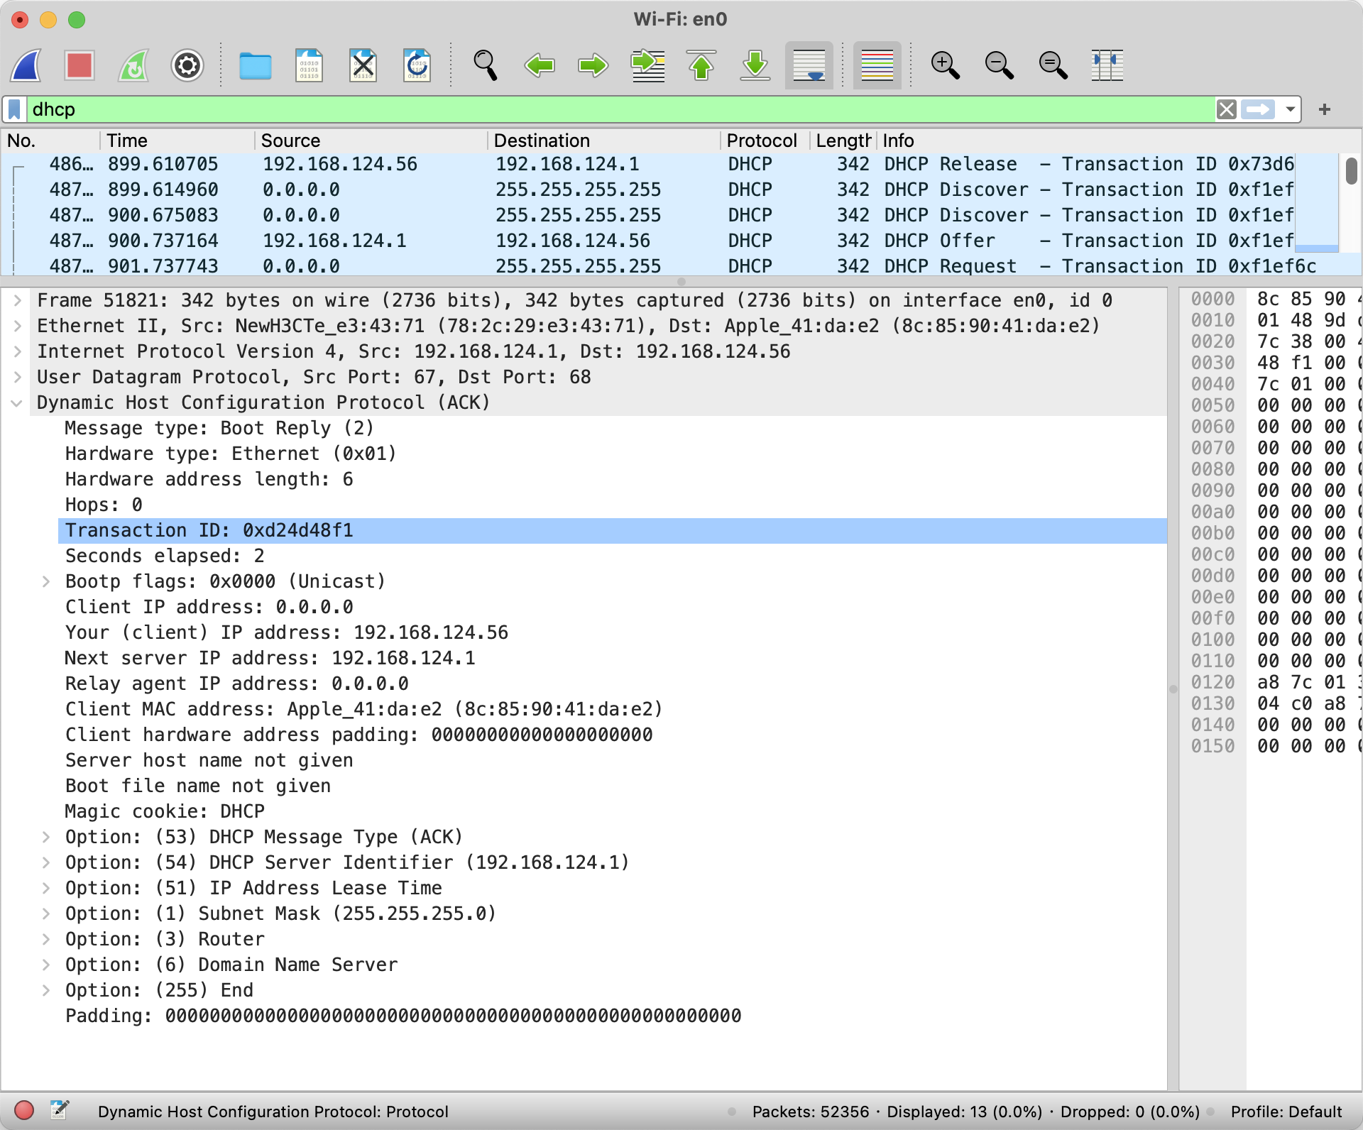
Task: Find a packet with magnifier icon
Action: (485, 65)
